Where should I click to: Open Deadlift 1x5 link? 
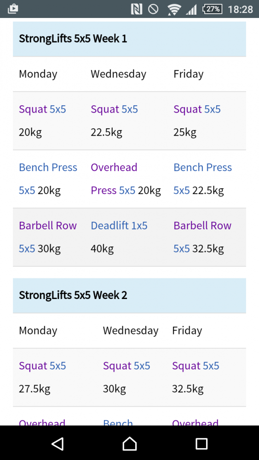(x=119, y=225)
